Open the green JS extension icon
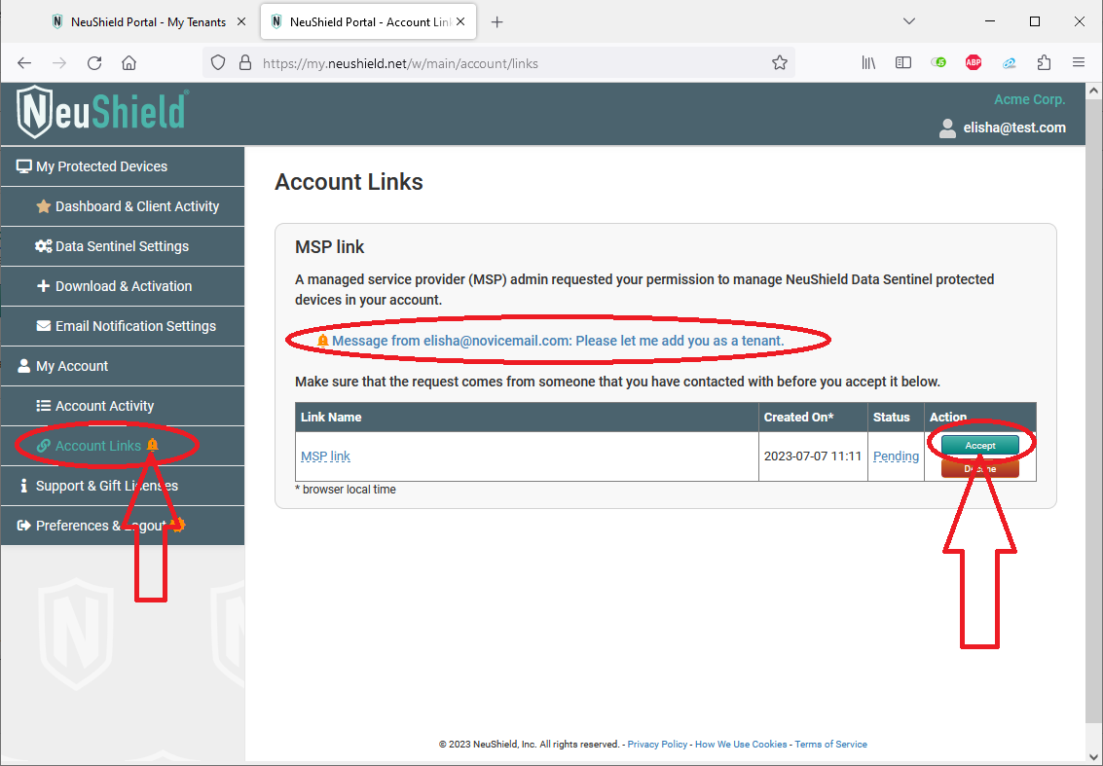 938,63
